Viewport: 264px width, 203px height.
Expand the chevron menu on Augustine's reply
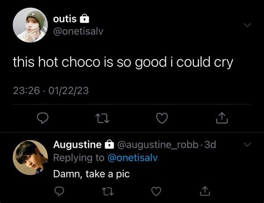tap(247, 144)
